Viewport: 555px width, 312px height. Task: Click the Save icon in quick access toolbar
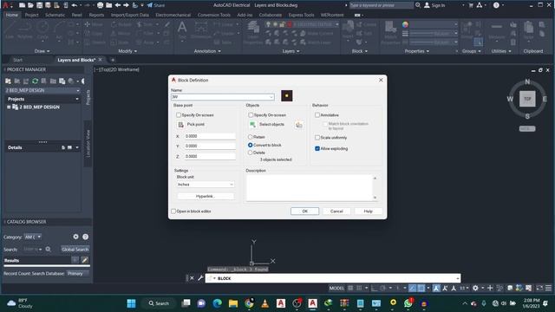[39, 5]
